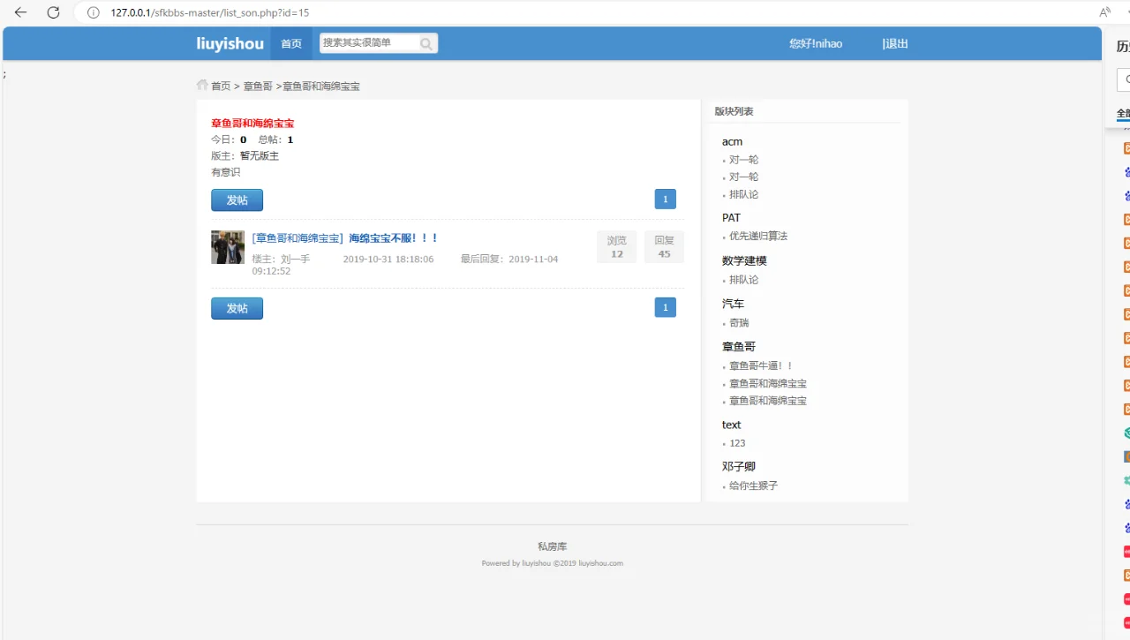1130x640 pixels.
Task: Open the liuyishou site logo link
Action: click(x=230, y=43)
